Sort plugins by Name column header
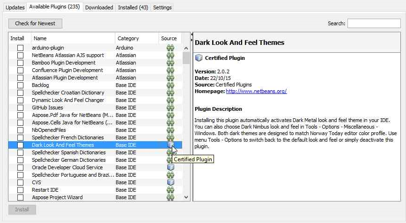The image size is (406, 223). (73, 38)
